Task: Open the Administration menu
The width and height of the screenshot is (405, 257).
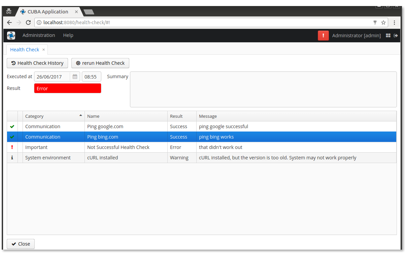Action: pyautogui.click(x=39, y=35)
